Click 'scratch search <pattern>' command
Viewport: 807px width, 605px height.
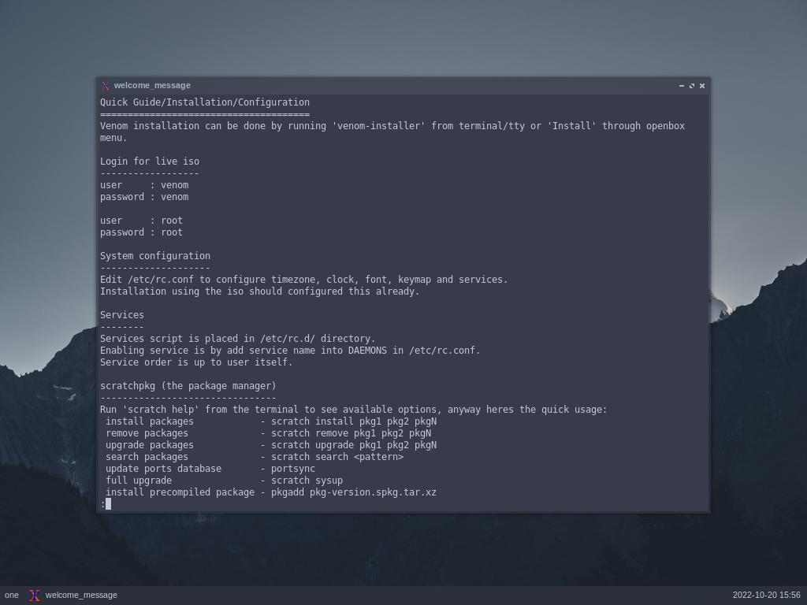337,458
